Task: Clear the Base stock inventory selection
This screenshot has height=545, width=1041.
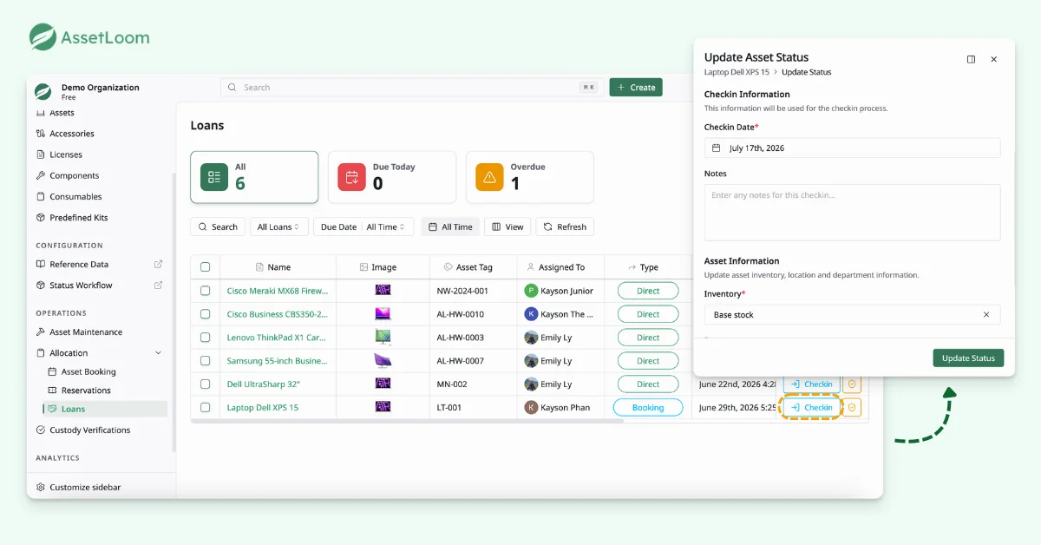Action: tap(986, 315)
